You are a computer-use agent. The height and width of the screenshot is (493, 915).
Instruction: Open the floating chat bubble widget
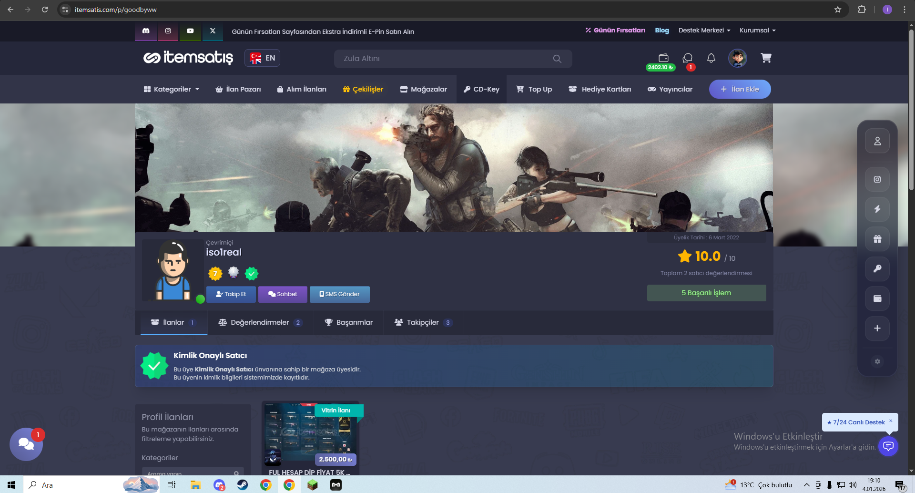point(26,444)
